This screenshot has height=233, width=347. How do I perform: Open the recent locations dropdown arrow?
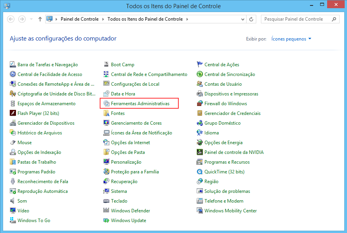click(31, 19)
